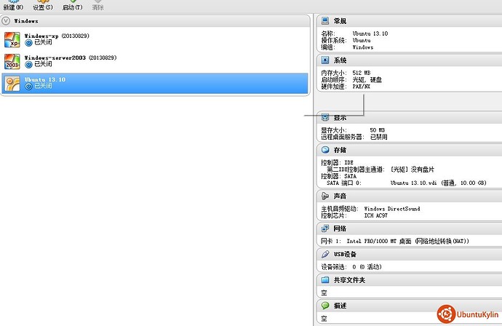The width and height of the screenshot is (502, 326).
Task: Open the 声音 section header link
Action: (x=340, y=196)
